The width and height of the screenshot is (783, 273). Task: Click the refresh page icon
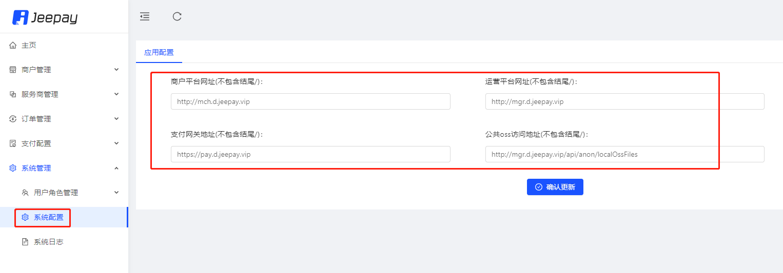[x=177, y=16]
